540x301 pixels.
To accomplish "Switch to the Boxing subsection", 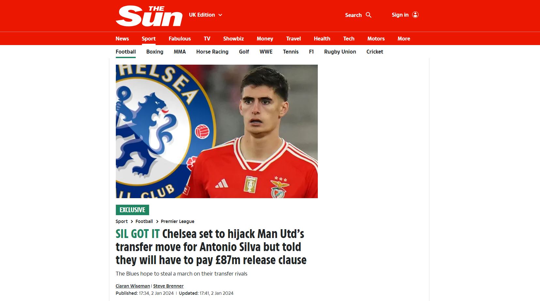I will 155,52.
